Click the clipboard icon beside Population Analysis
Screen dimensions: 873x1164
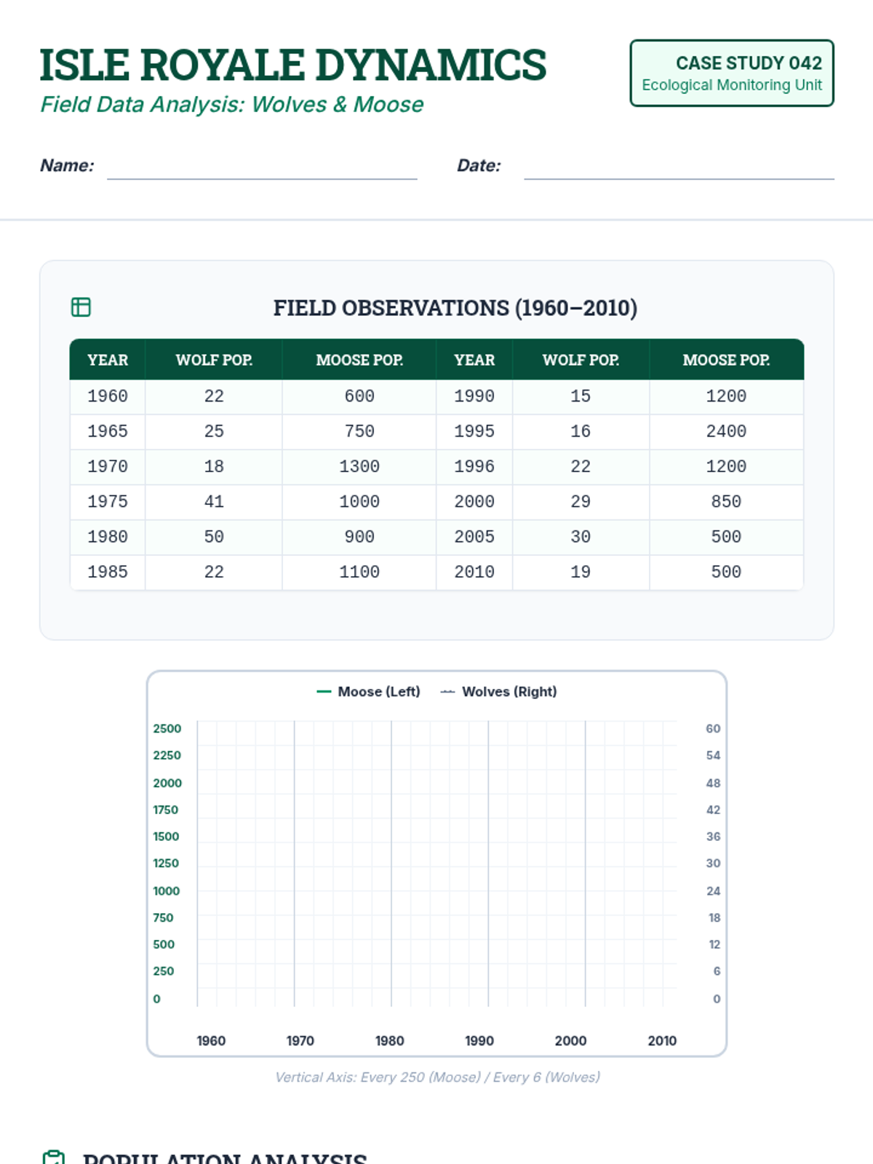54,1157
